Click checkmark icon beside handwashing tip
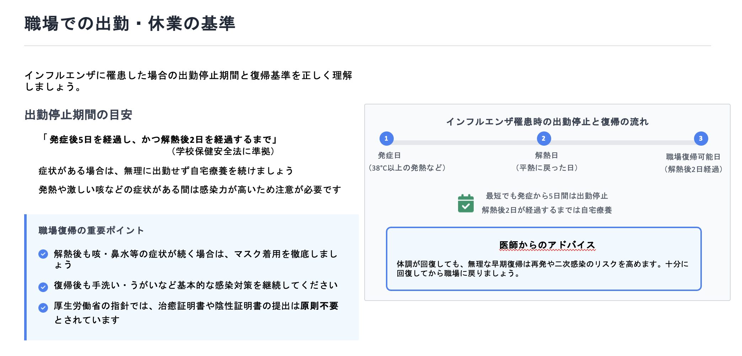This screenshot has width=742, height=356. point(43,287)
